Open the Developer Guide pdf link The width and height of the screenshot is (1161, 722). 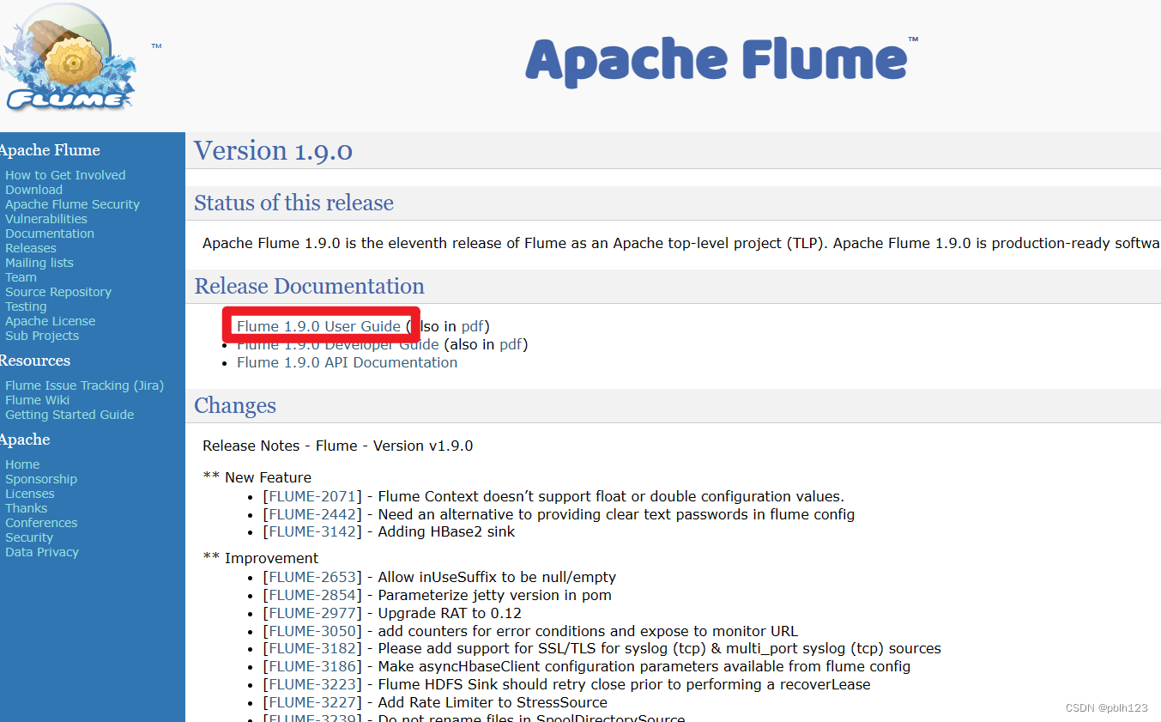511,344
